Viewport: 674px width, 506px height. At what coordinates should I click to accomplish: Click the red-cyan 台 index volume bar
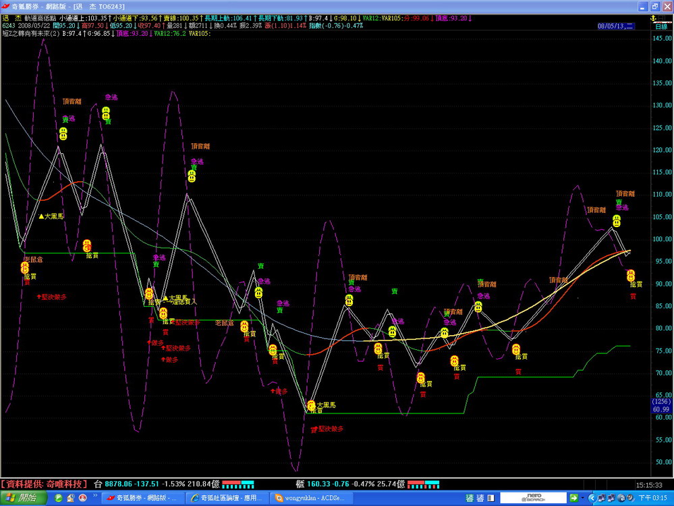point(237,484)
